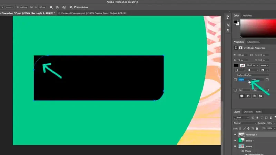The height and width of the screenshot is (155, 276).
Task: Open the Character panel icon in dock
Action: pos(228,25)
